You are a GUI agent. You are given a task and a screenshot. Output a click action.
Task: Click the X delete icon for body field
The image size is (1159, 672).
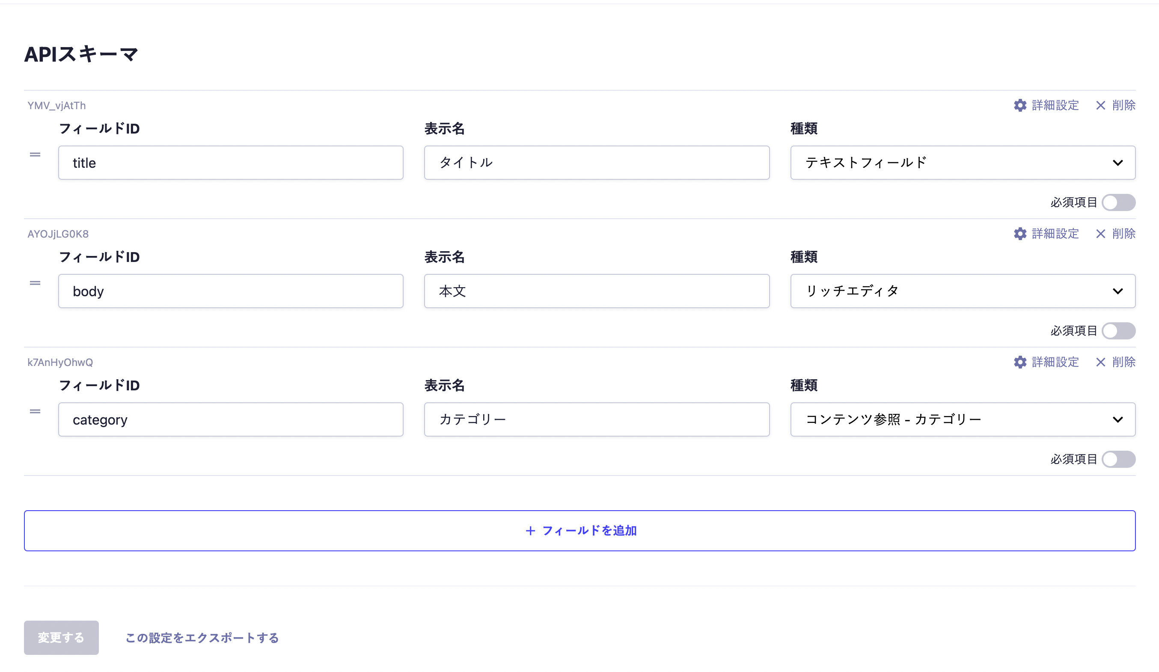(1100, 234)
